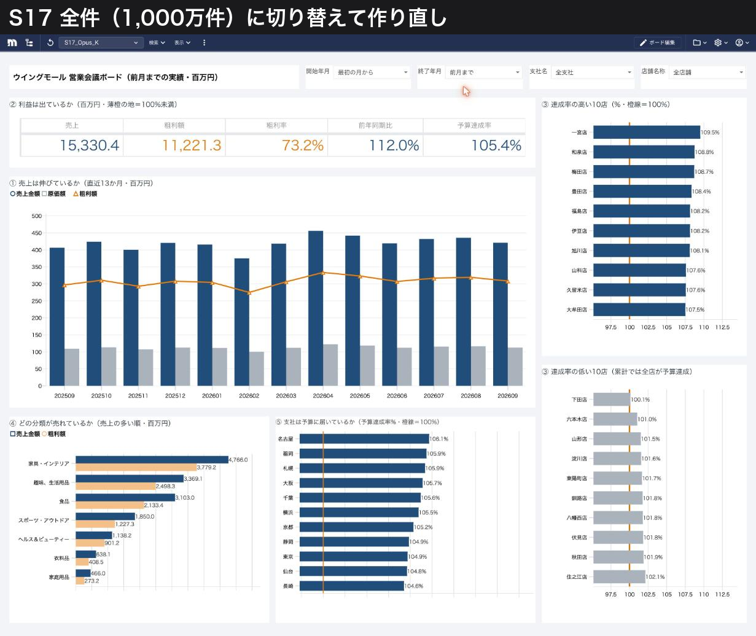Toggle 売上金額 legend in category chart
This screenshot has height=636, width=756.
(25, 434)
